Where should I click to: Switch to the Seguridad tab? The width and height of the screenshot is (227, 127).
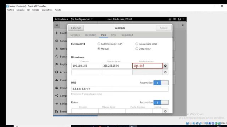(127, 35)
